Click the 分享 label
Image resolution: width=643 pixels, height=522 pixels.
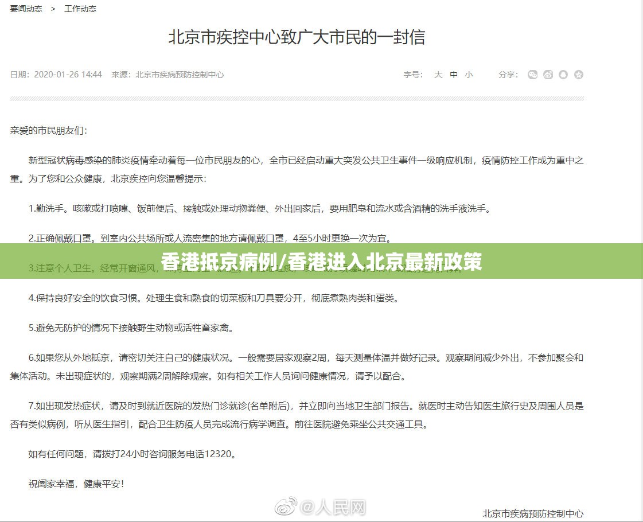[508, 75]
